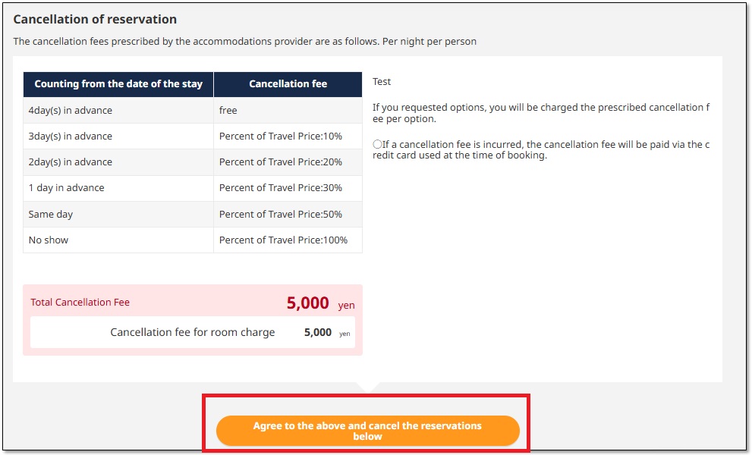Click the Total Cancellation Fee label
Screen dimensions: 752x455
(80, 303)
